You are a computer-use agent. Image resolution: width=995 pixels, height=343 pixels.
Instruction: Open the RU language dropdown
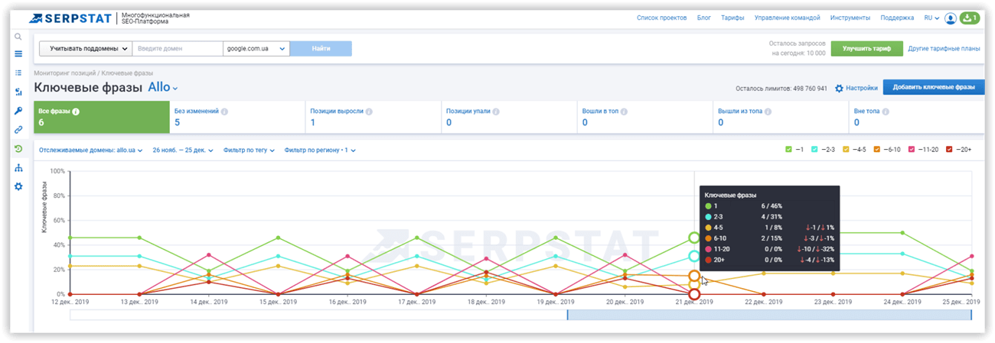931,18
